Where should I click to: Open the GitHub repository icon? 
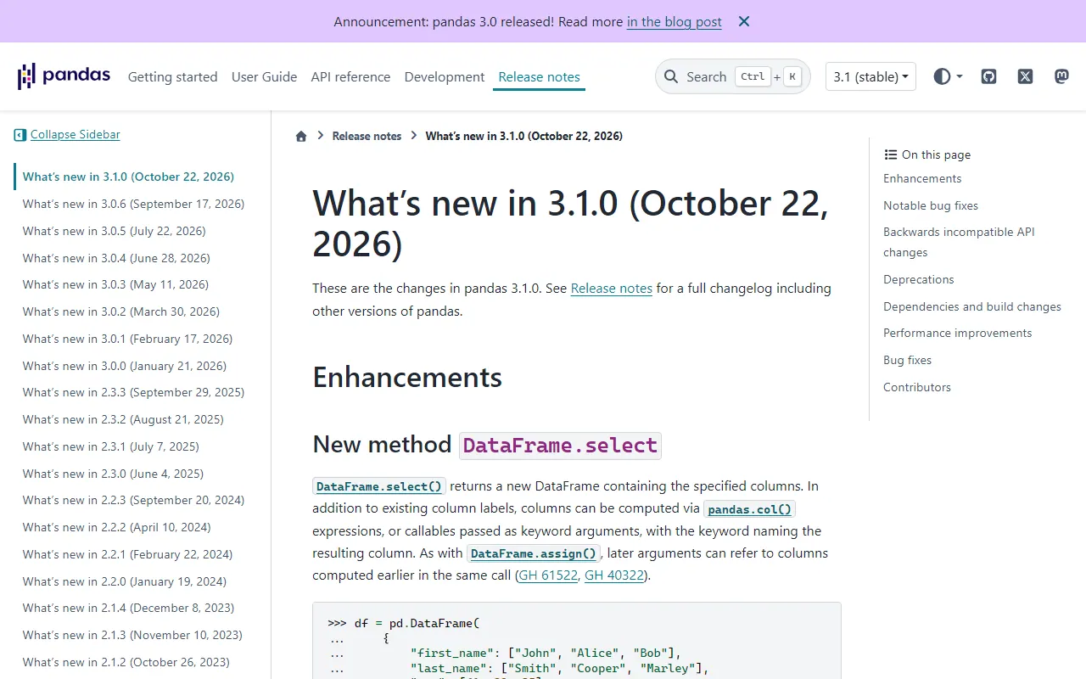[988, 76]
